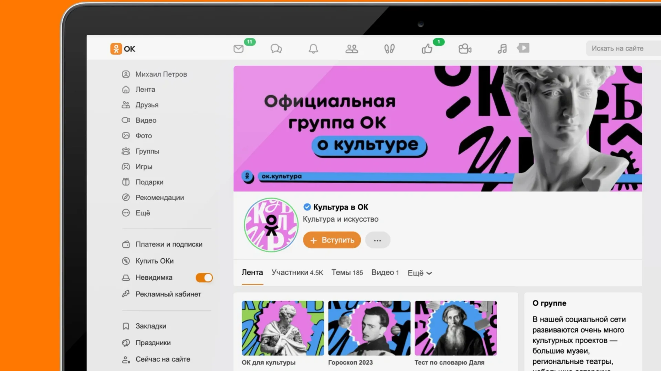Open the three-dots more options button
Image resolution: width=661 pixels, height=371 pixels.
[378, 240]
